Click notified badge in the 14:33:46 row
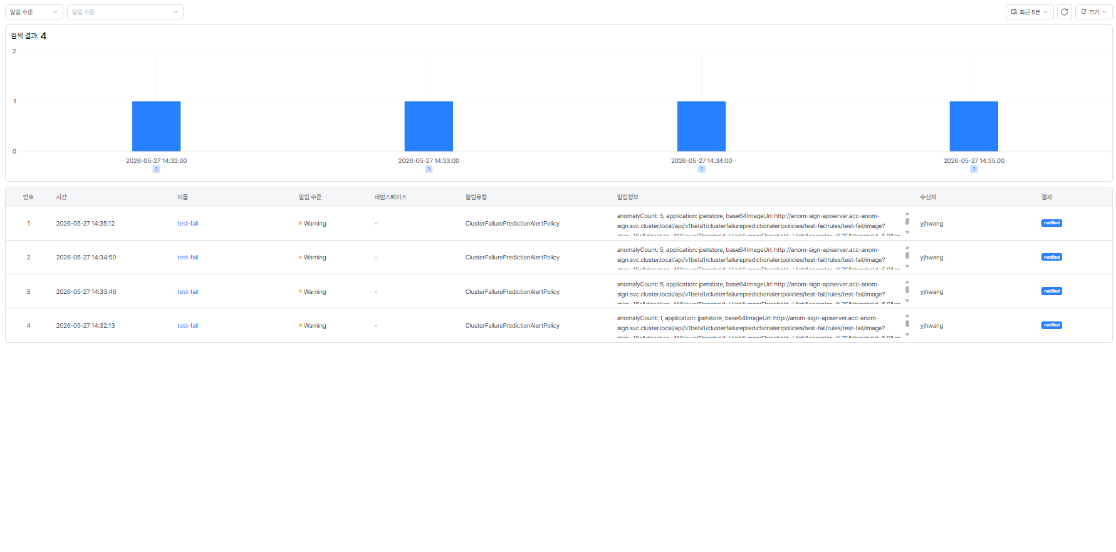Viewport: 1116px width, 552px height. 1051,291
